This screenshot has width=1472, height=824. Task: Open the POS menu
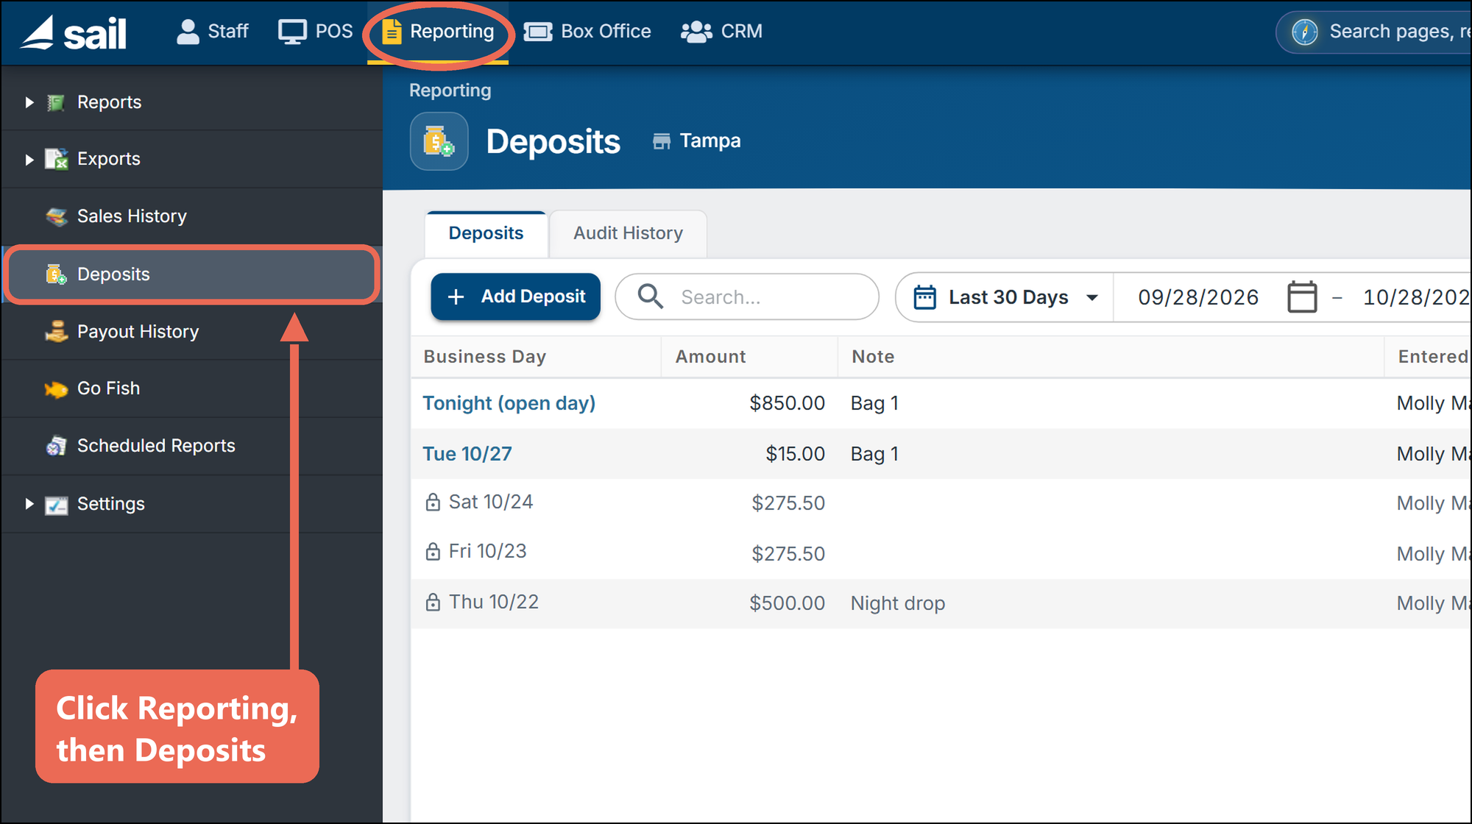(315, 32)
